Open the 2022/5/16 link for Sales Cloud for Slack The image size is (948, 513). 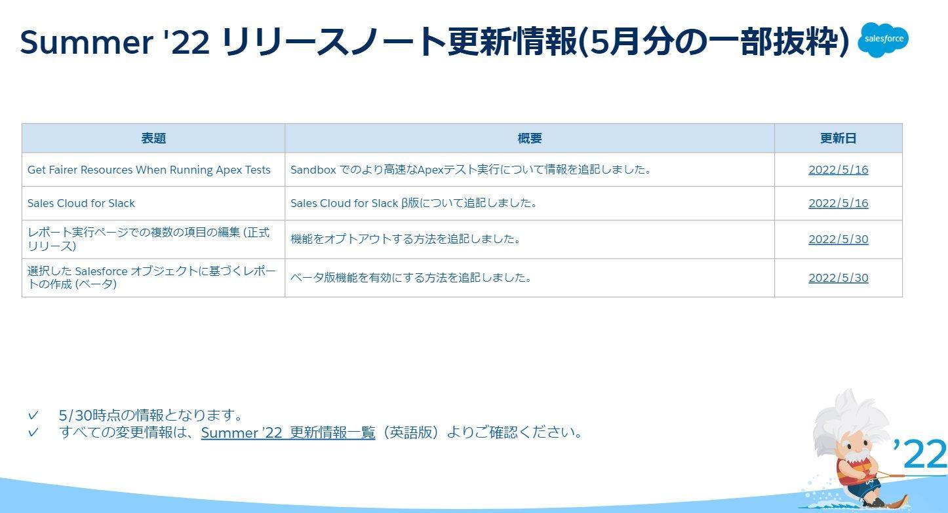pos(838,203)
